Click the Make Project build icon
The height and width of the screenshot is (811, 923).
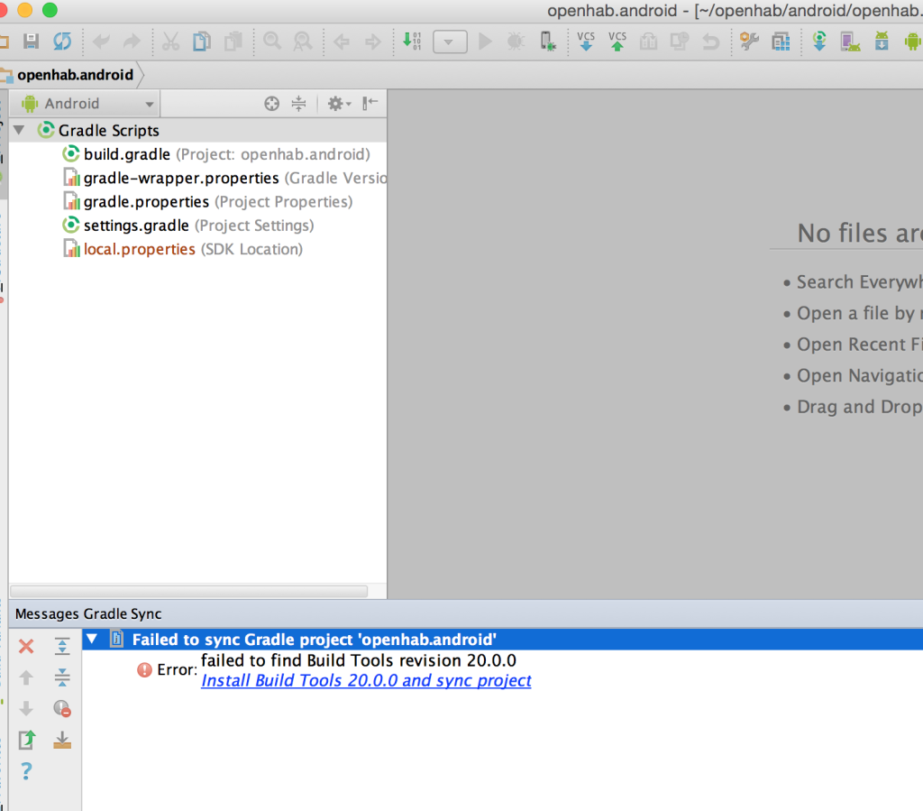click(x=411, y=41)
